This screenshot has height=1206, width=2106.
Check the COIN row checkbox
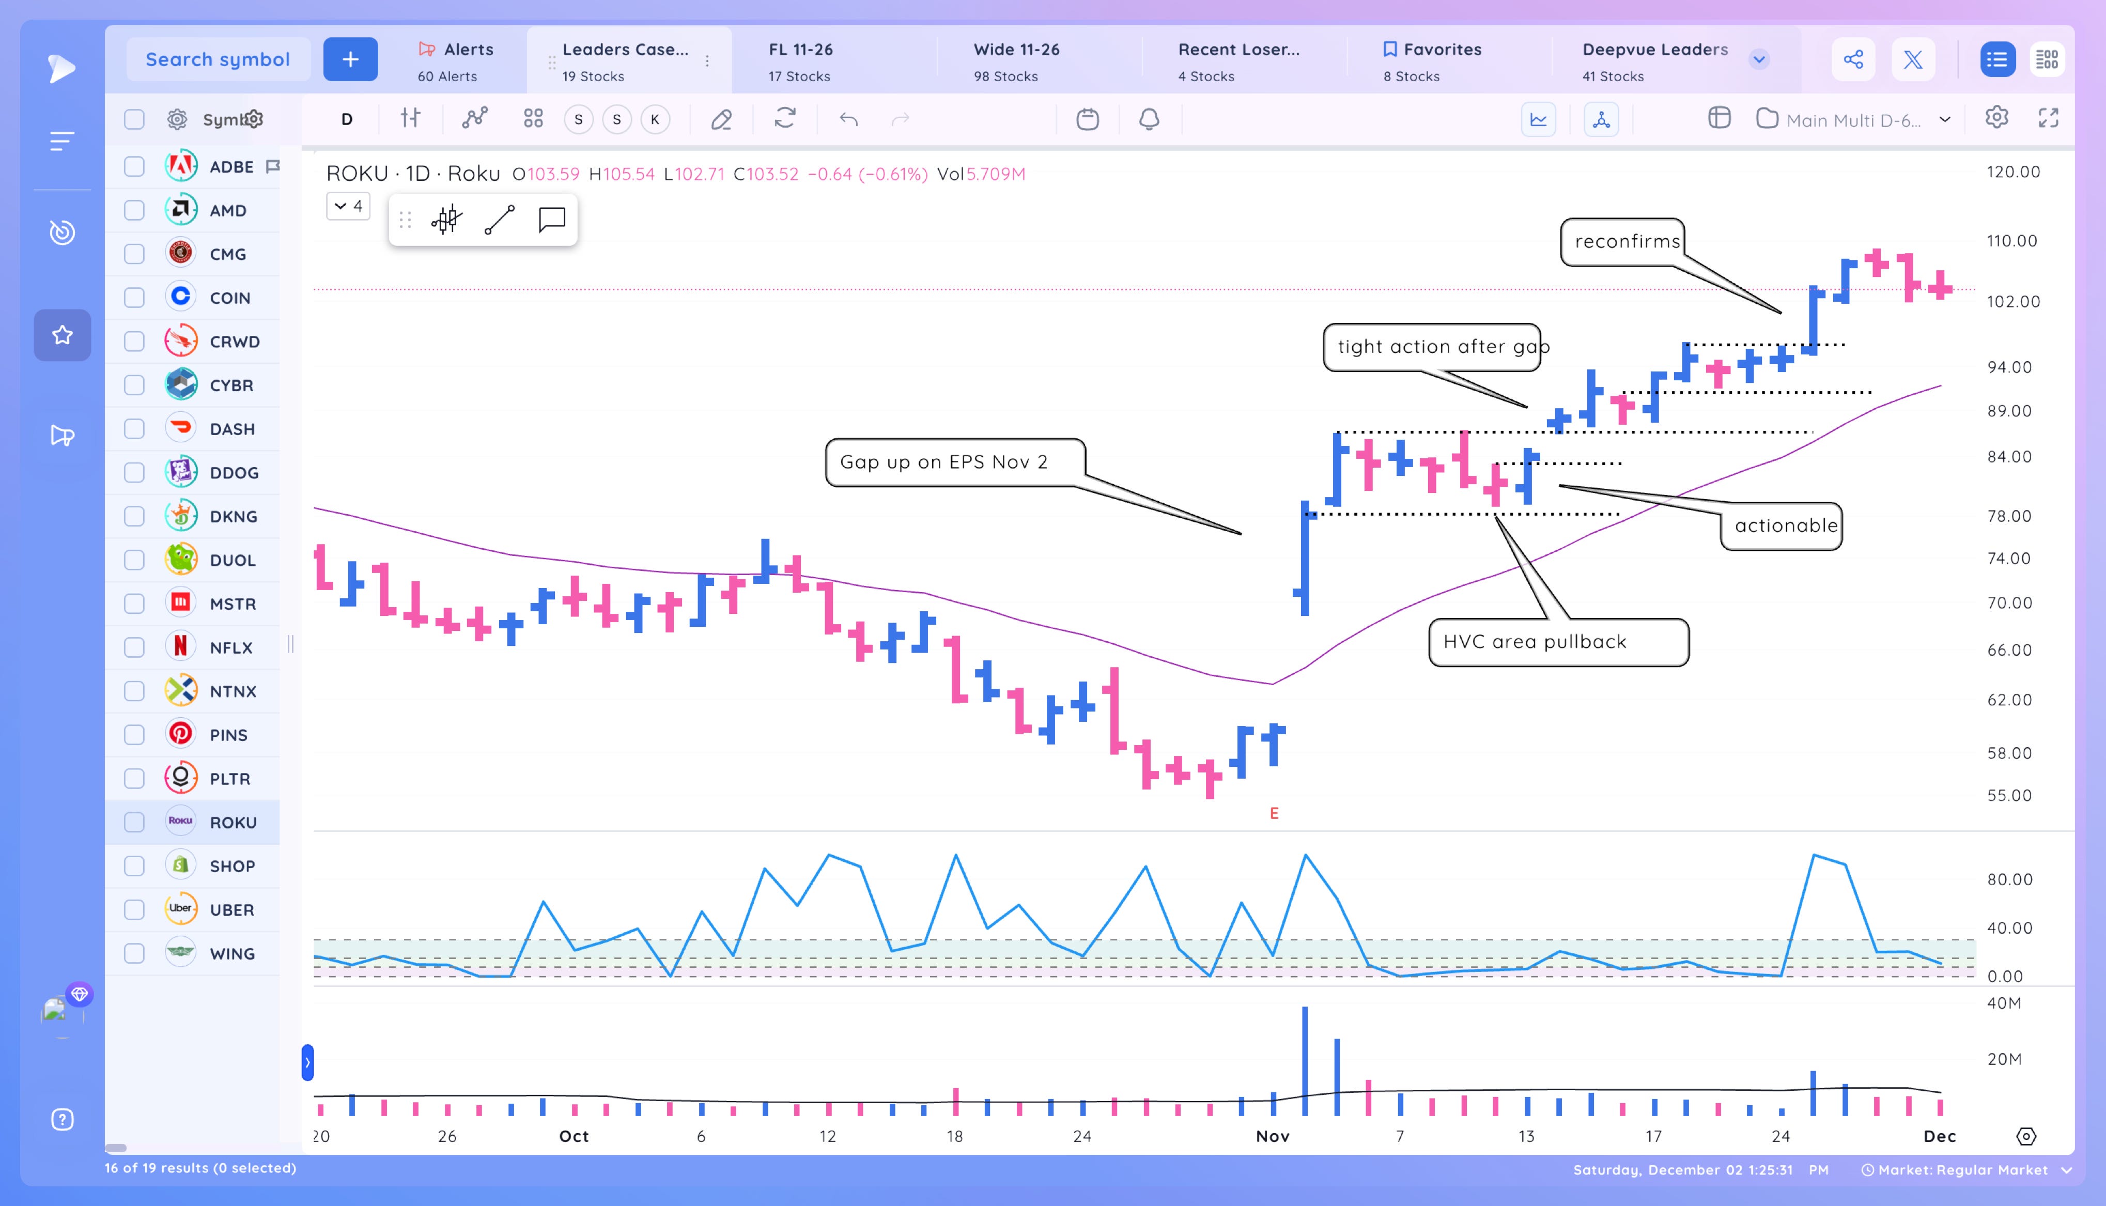(x=134, y=297)
